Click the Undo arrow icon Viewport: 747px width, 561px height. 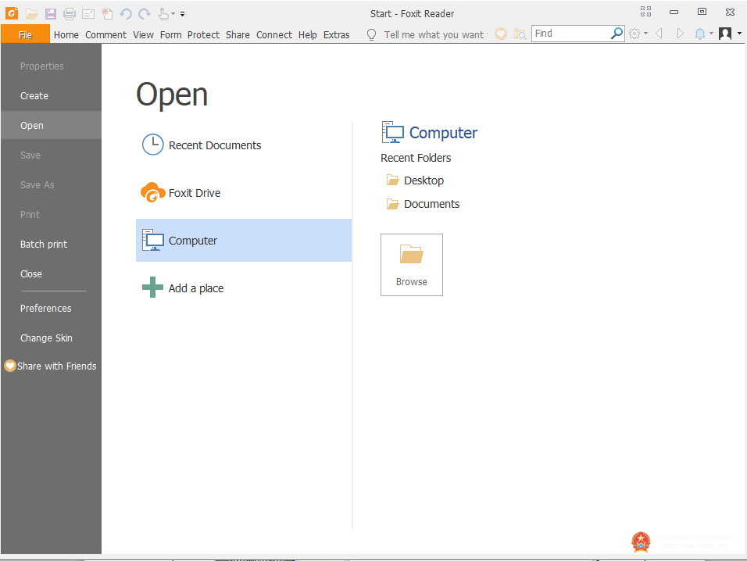pos(126,14)
